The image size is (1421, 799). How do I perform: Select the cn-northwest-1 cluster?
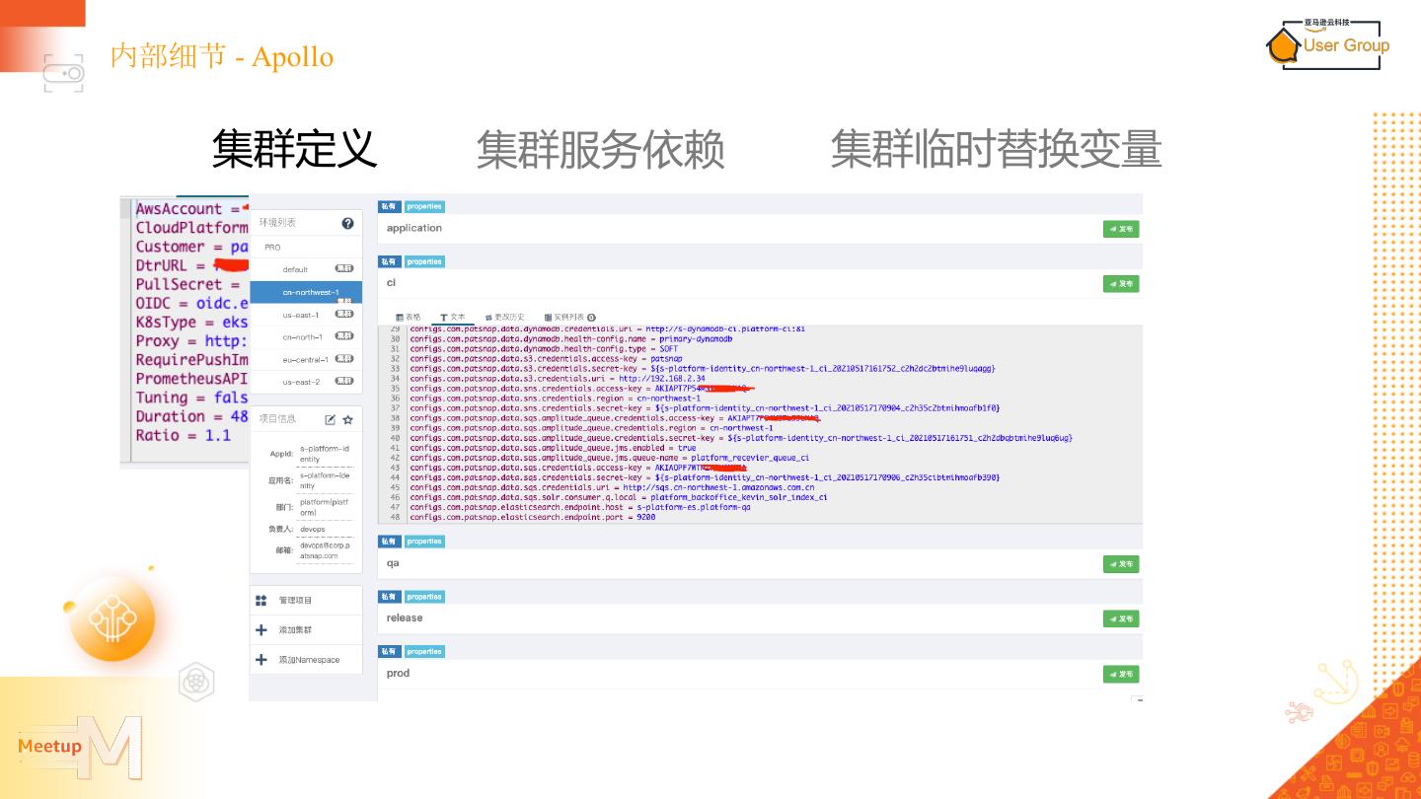[306, 292]
